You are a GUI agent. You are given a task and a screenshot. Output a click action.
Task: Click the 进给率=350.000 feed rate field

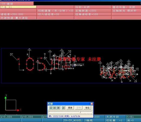pos(18,14)
